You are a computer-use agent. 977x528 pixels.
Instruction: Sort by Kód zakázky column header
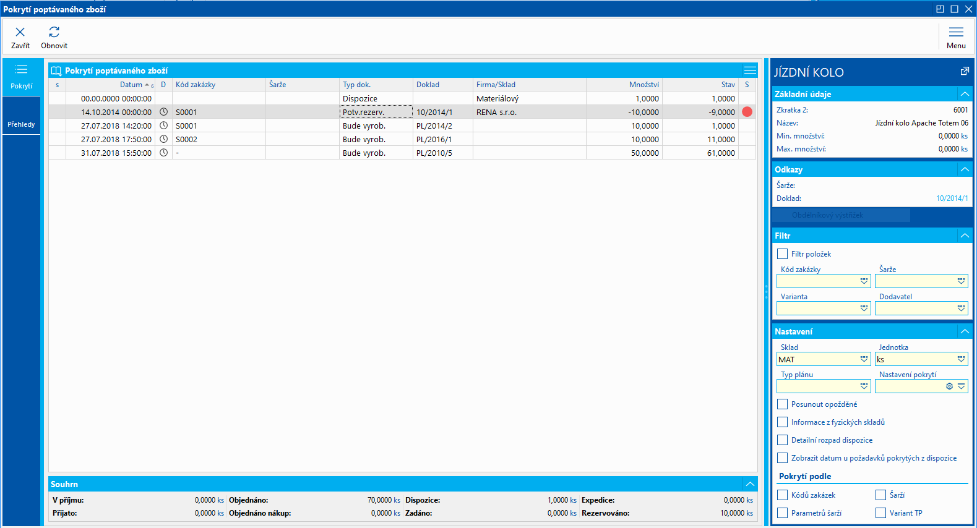point(219,85)
